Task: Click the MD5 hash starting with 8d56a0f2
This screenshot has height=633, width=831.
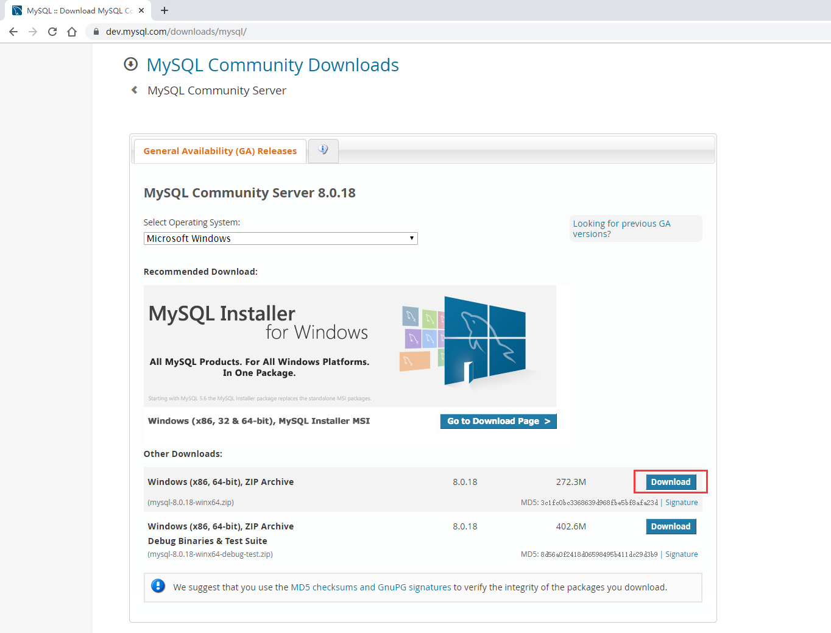Action: [599, 554]
